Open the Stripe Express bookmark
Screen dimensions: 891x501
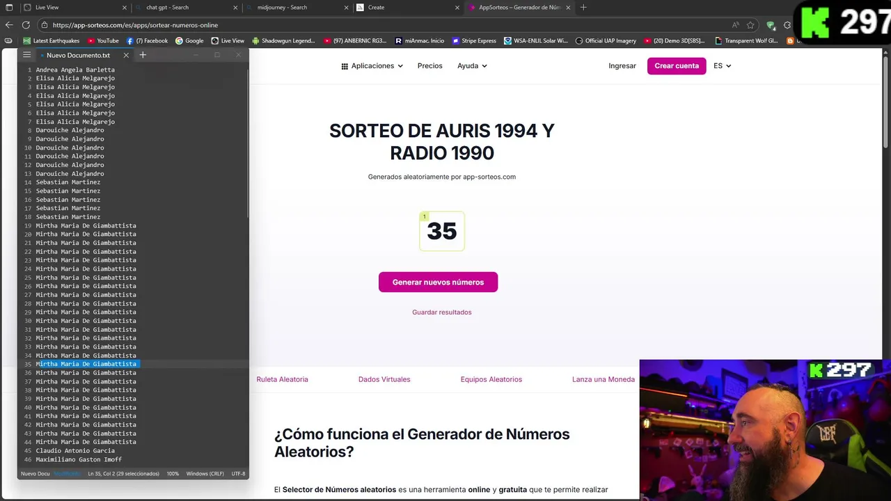coord(474,41)
